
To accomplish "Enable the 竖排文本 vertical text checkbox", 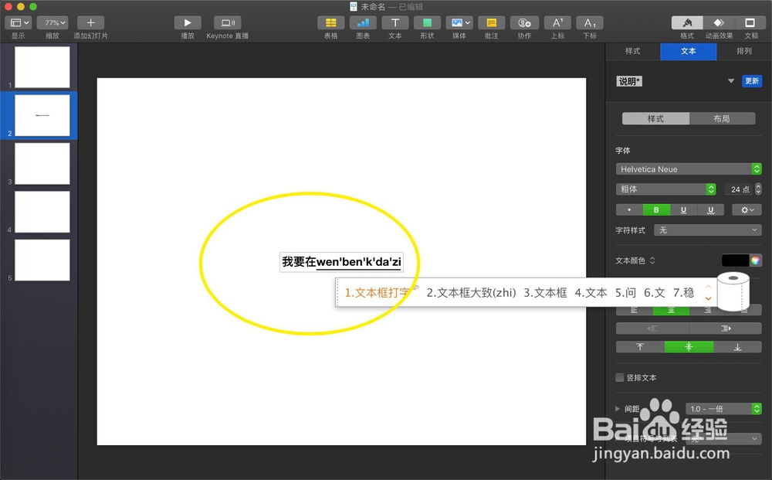I will pyautogui.click(x=620, y=377).
